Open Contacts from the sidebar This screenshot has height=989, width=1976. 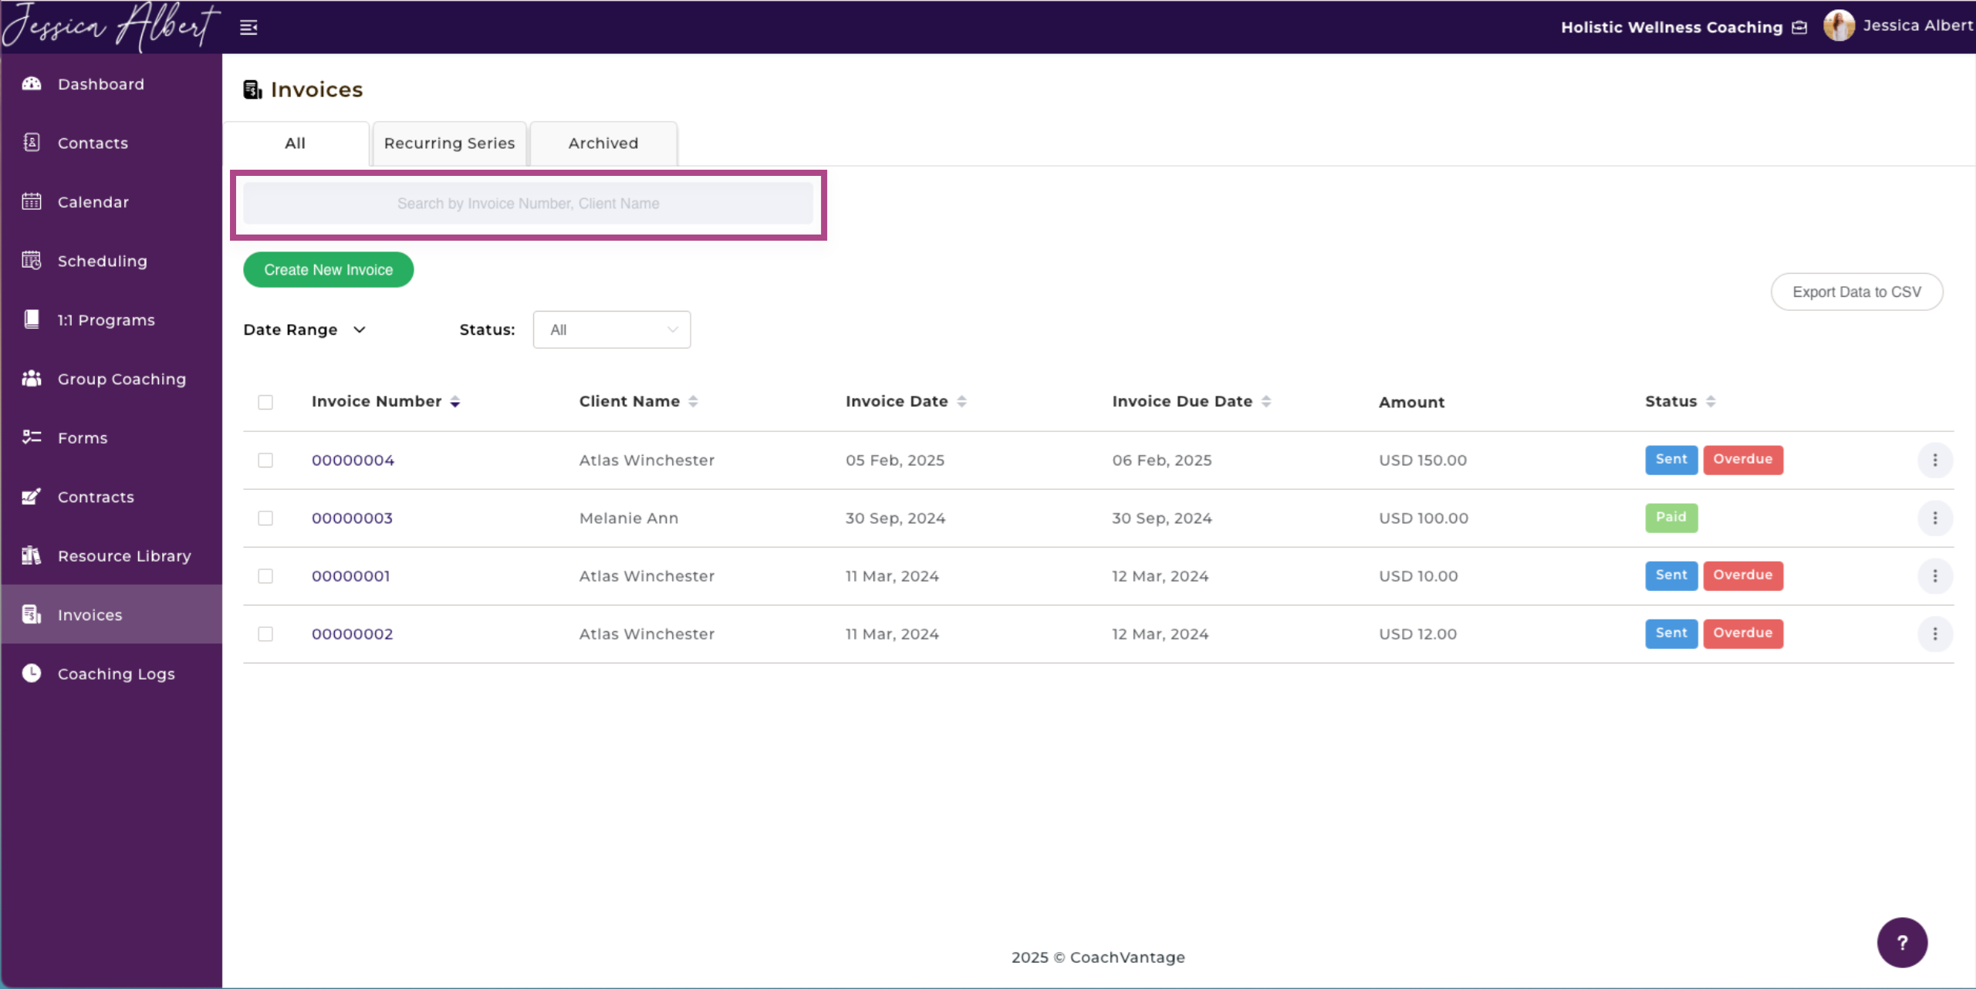[111, 143]
